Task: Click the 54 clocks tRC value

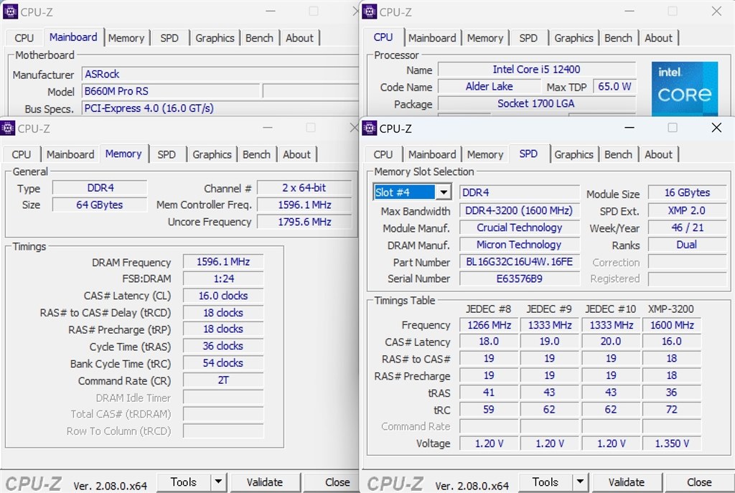Action: 223,363
